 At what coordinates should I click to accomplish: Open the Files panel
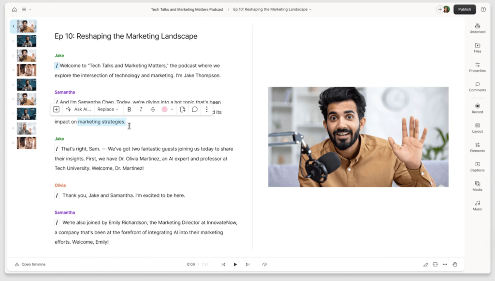(x=477, y=48)
